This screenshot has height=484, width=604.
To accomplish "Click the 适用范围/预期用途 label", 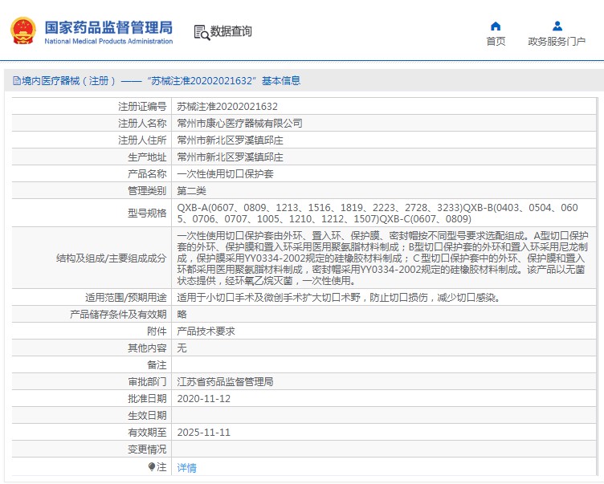I will point(125,297).
